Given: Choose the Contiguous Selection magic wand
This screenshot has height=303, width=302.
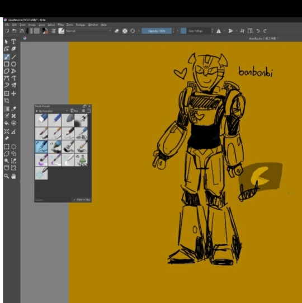Looking at the screenshot, I should pos(6,161).
